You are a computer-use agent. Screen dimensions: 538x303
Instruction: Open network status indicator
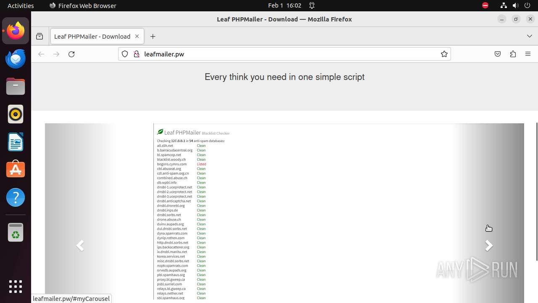504,5
